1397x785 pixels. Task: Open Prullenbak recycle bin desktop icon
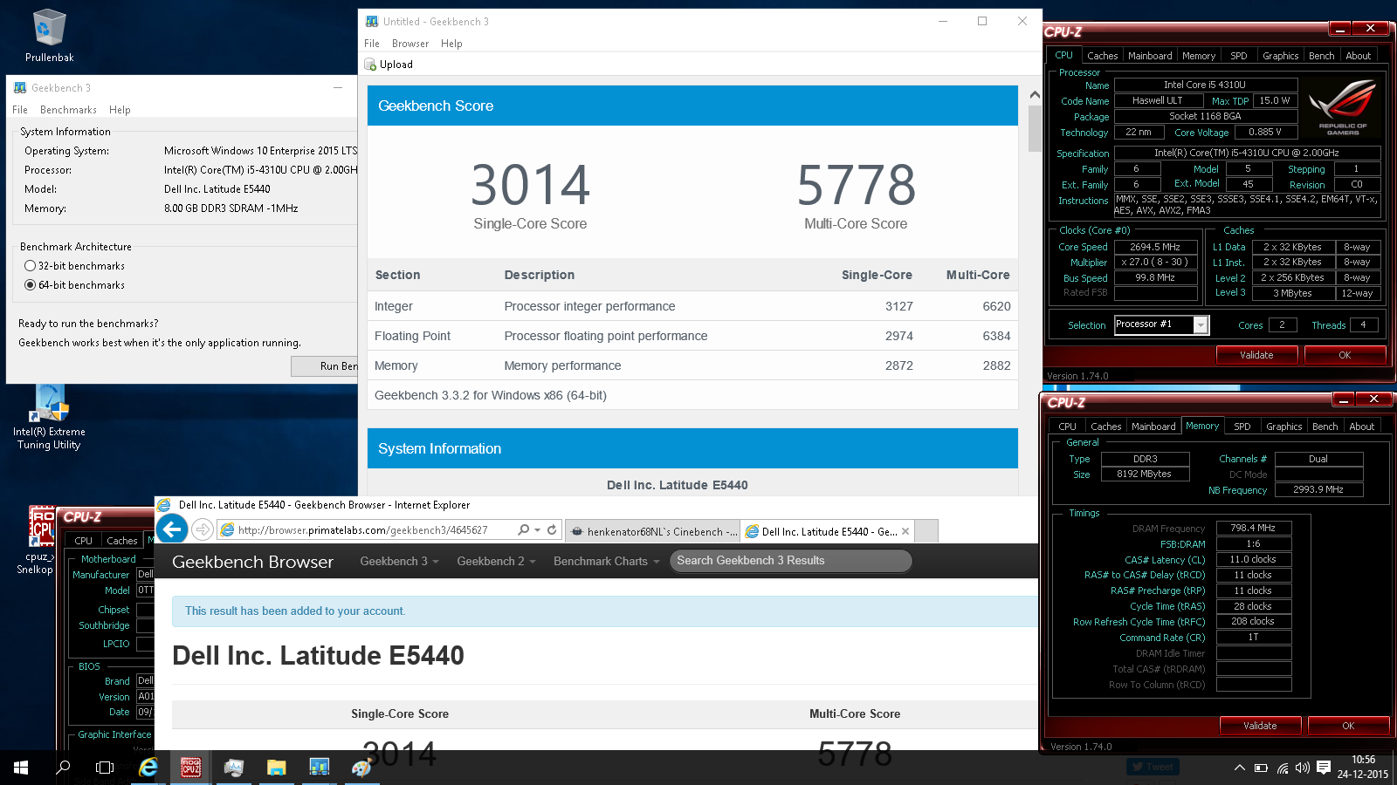(x=49, y=36)
